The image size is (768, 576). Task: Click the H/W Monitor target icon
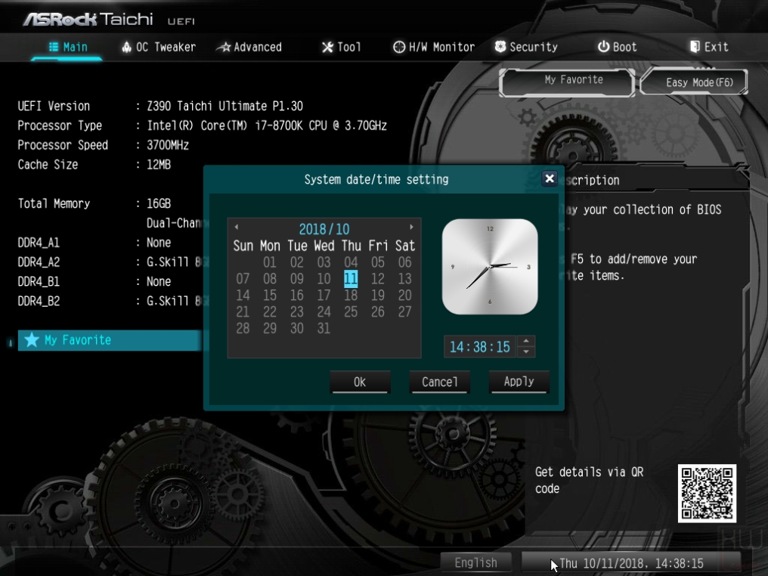coord(399,47)
